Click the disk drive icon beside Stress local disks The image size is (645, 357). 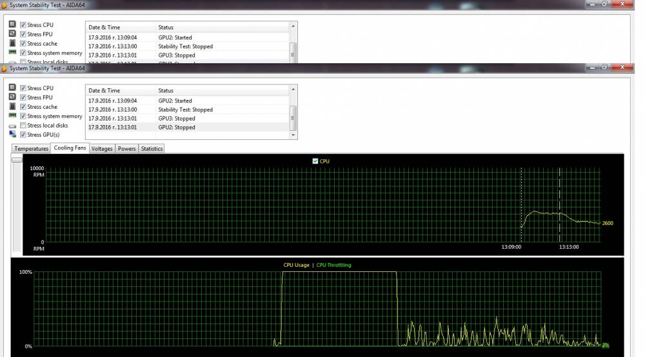click(x=12, y=126)
